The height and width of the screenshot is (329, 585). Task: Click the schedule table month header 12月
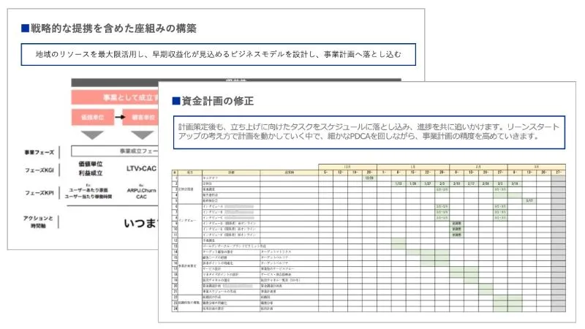point(347,167)
